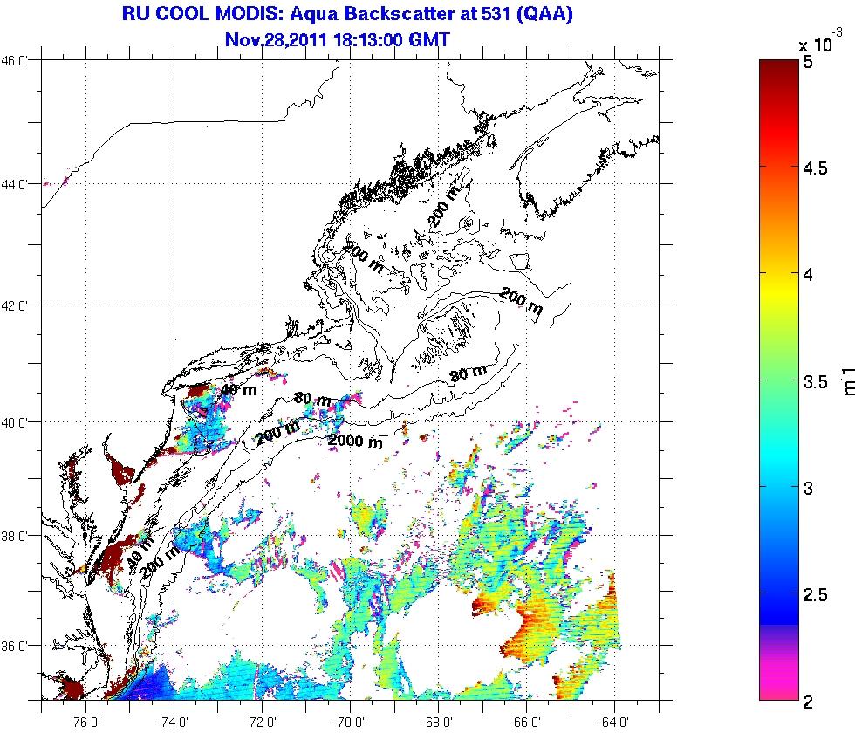The height and width of the screenshot is (733, 855).
Task: Click the longitude label "-68 0'"
Action: (x=438, y=723)
